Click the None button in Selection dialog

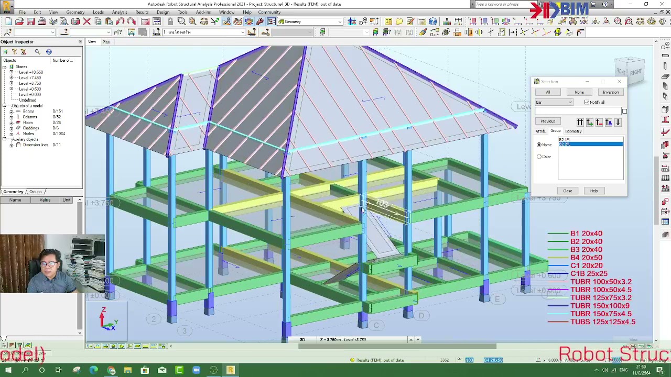tap(579, 92)
